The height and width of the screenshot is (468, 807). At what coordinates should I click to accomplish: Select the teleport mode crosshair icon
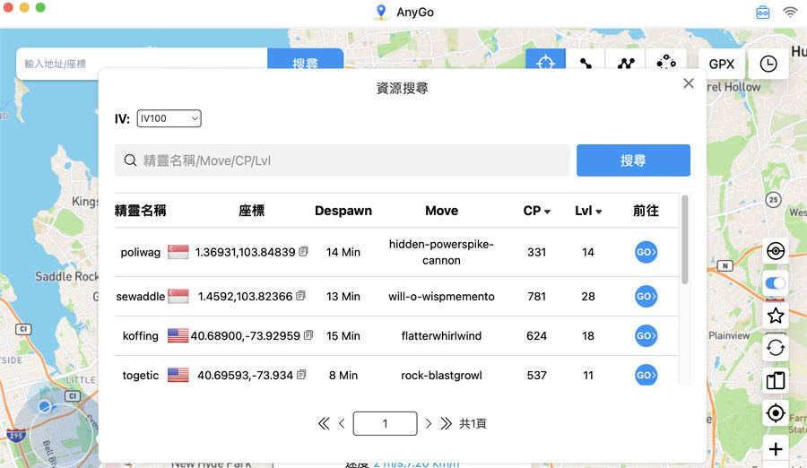(545, 64)
